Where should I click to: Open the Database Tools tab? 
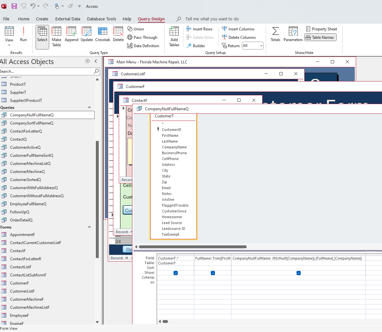click(x=101, y=19)
